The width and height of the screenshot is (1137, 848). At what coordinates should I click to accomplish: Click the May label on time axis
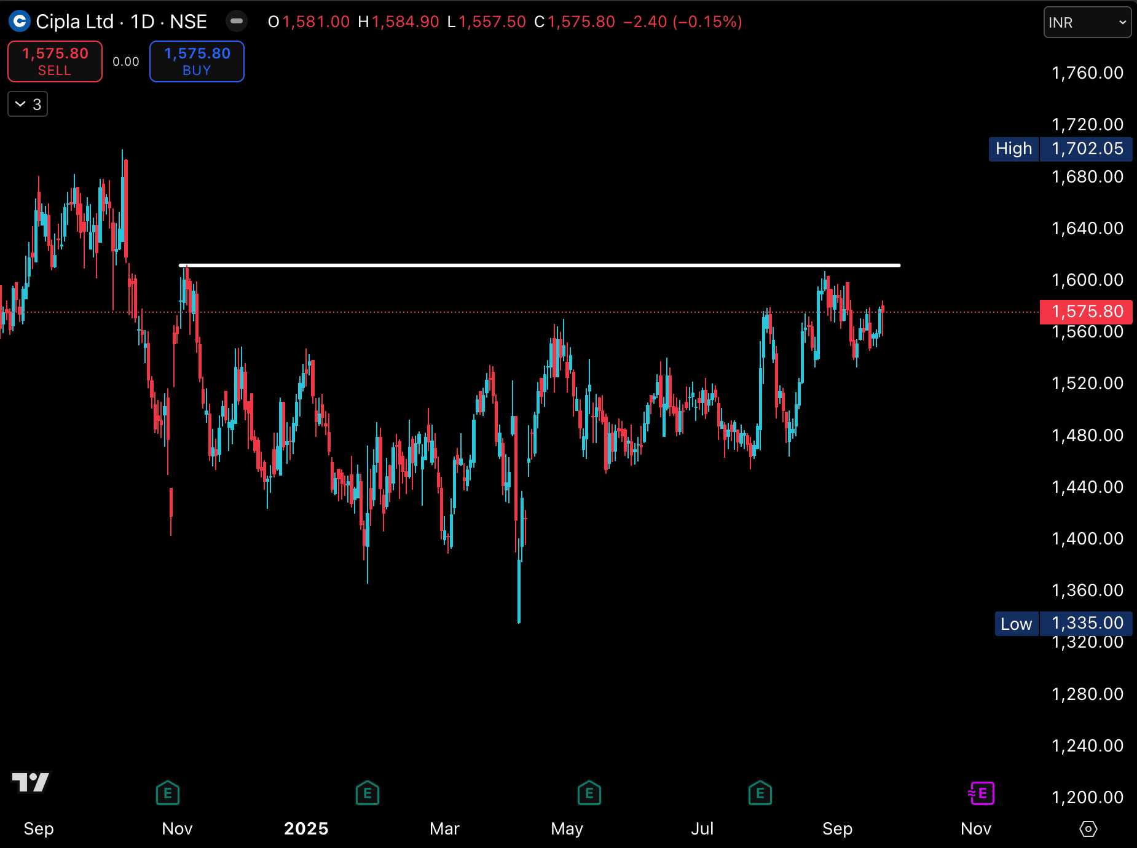click(x=567, y=828)
